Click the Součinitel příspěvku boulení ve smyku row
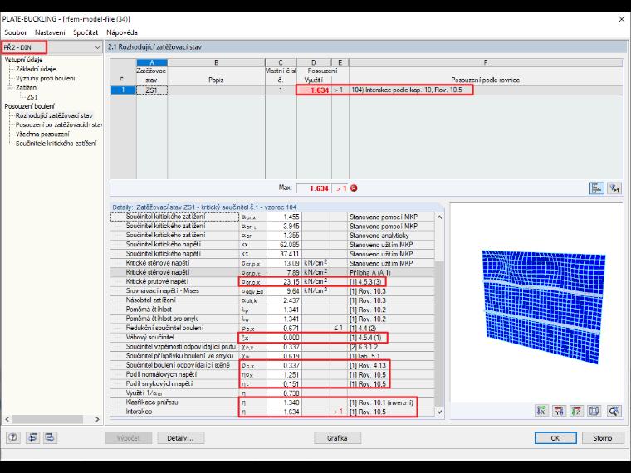Screen dimensions: 631x473 click(272, 356)
